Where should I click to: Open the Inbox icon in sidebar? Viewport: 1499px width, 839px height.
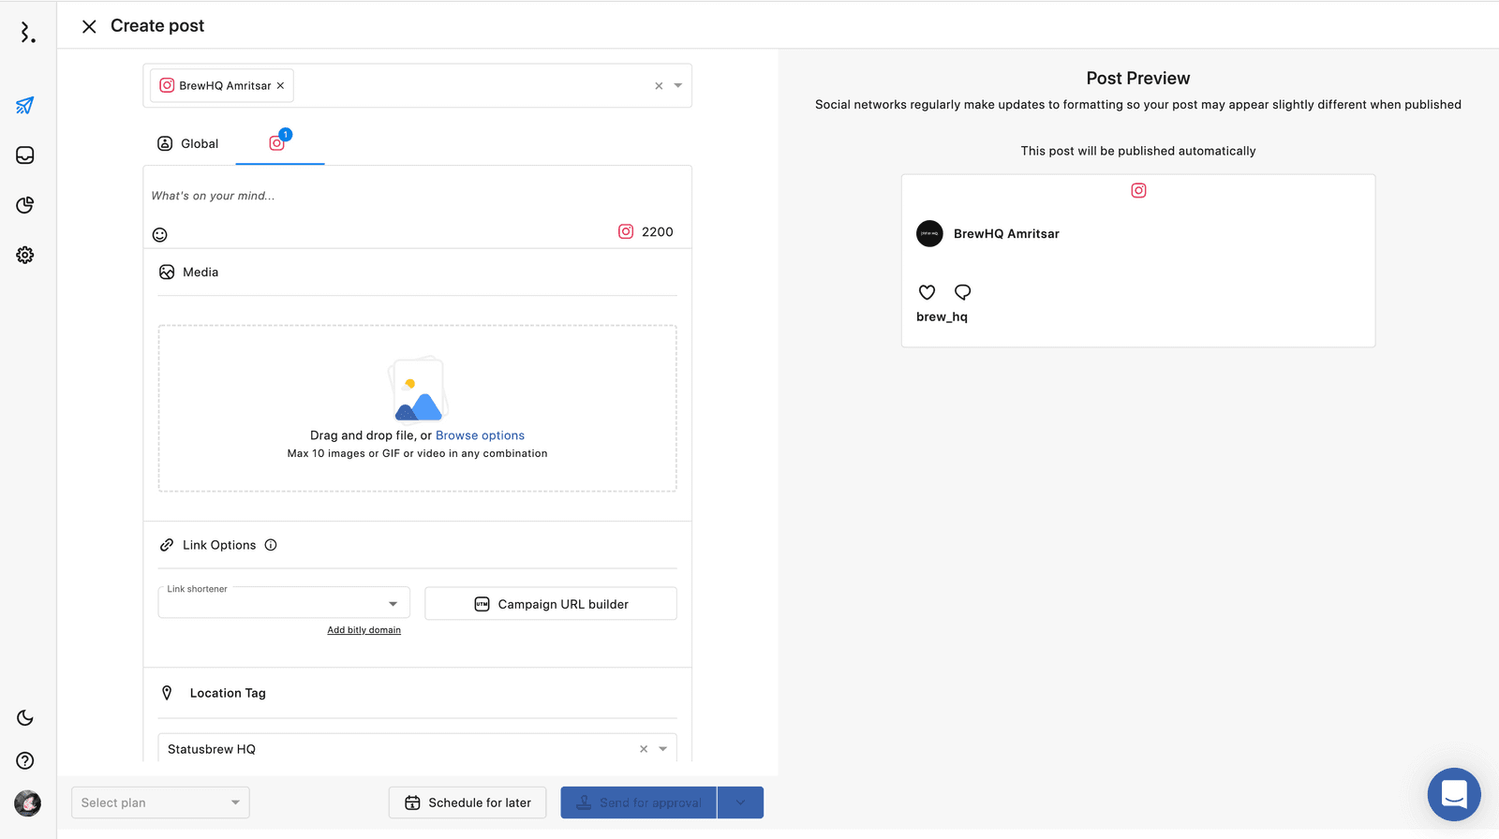click(25, 155)
